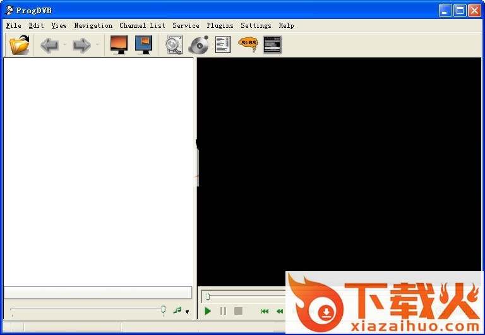Click the green music notes audio icon

[177, 310]
